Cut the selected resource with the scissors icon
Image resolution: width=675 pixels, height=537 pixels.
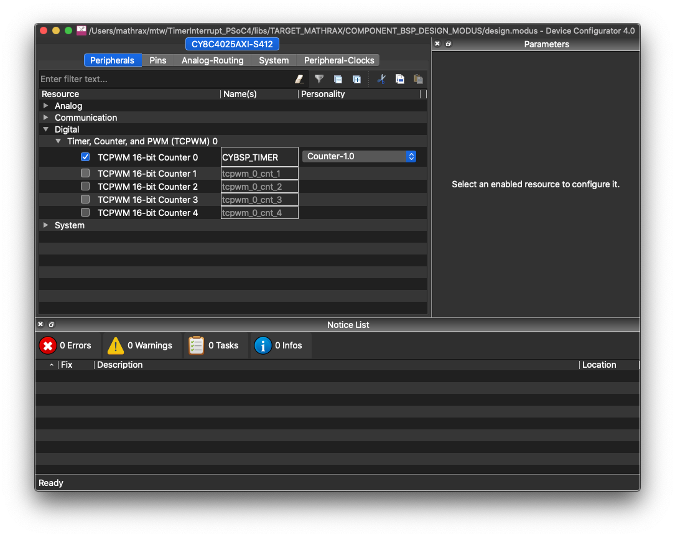[381, 79]
